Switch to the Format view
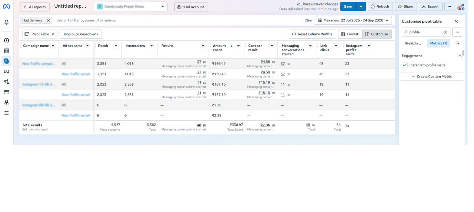This screenshot has width=474, height=212. point(350,34)
